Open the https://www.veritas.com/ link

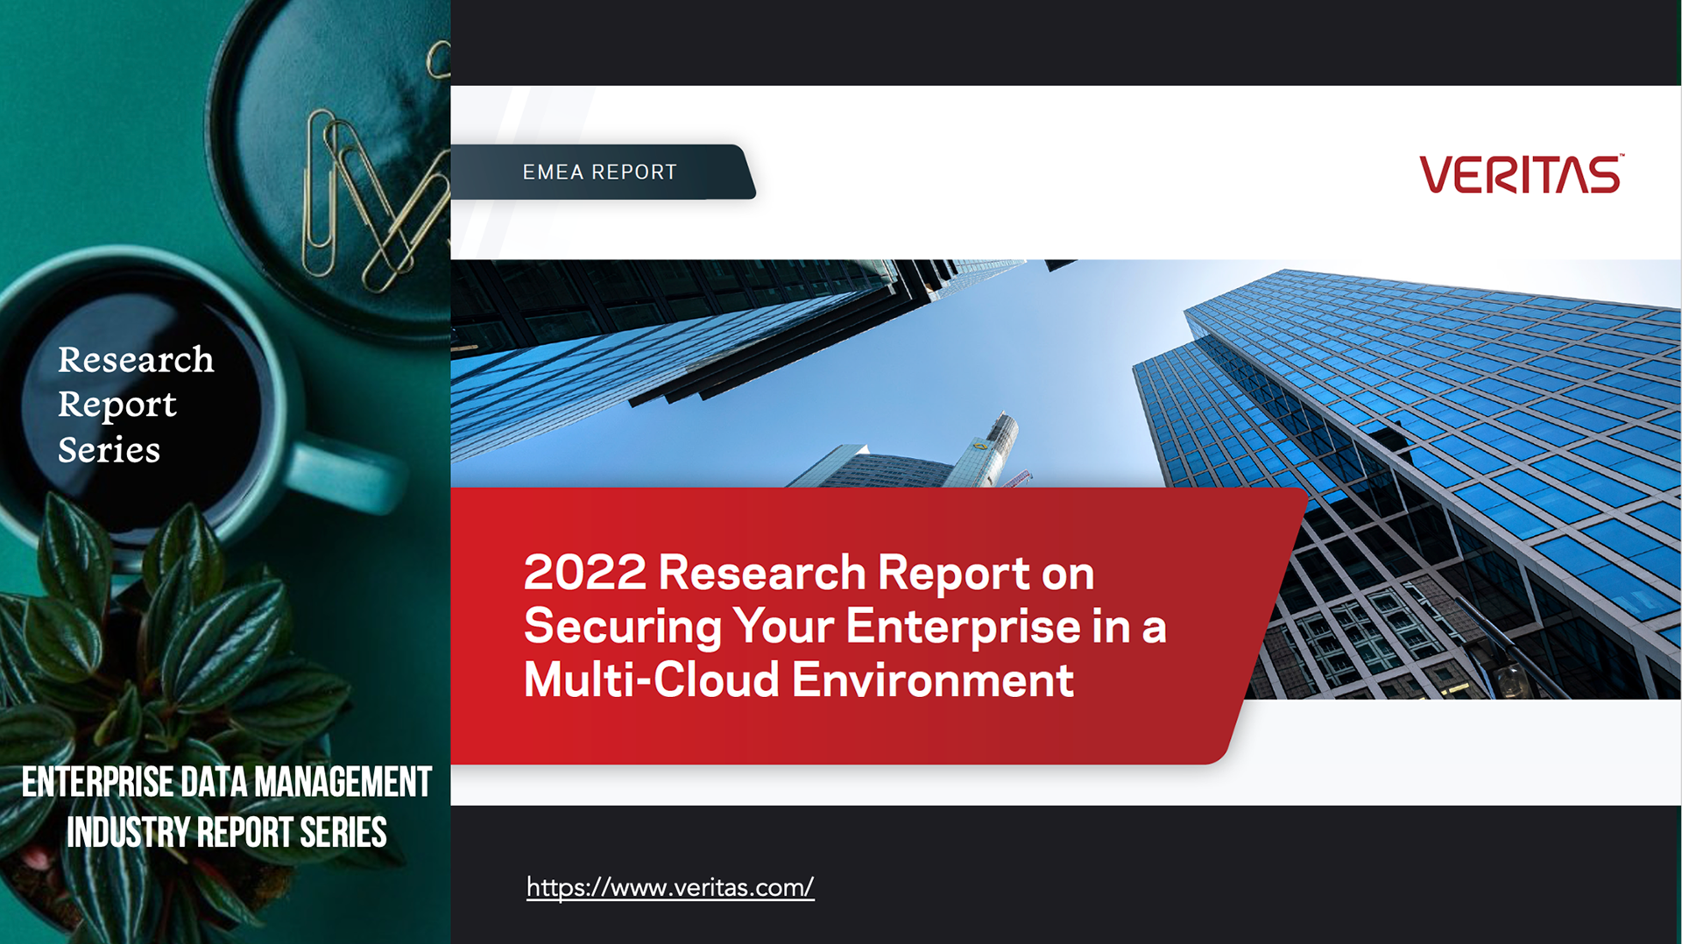670,887
